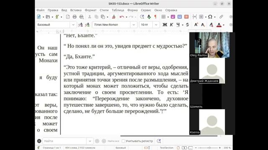Screen dimensions: 268x150
Task: Insert a table via toolbar icon
Action: pyautogui.click(x=164, y=17)
